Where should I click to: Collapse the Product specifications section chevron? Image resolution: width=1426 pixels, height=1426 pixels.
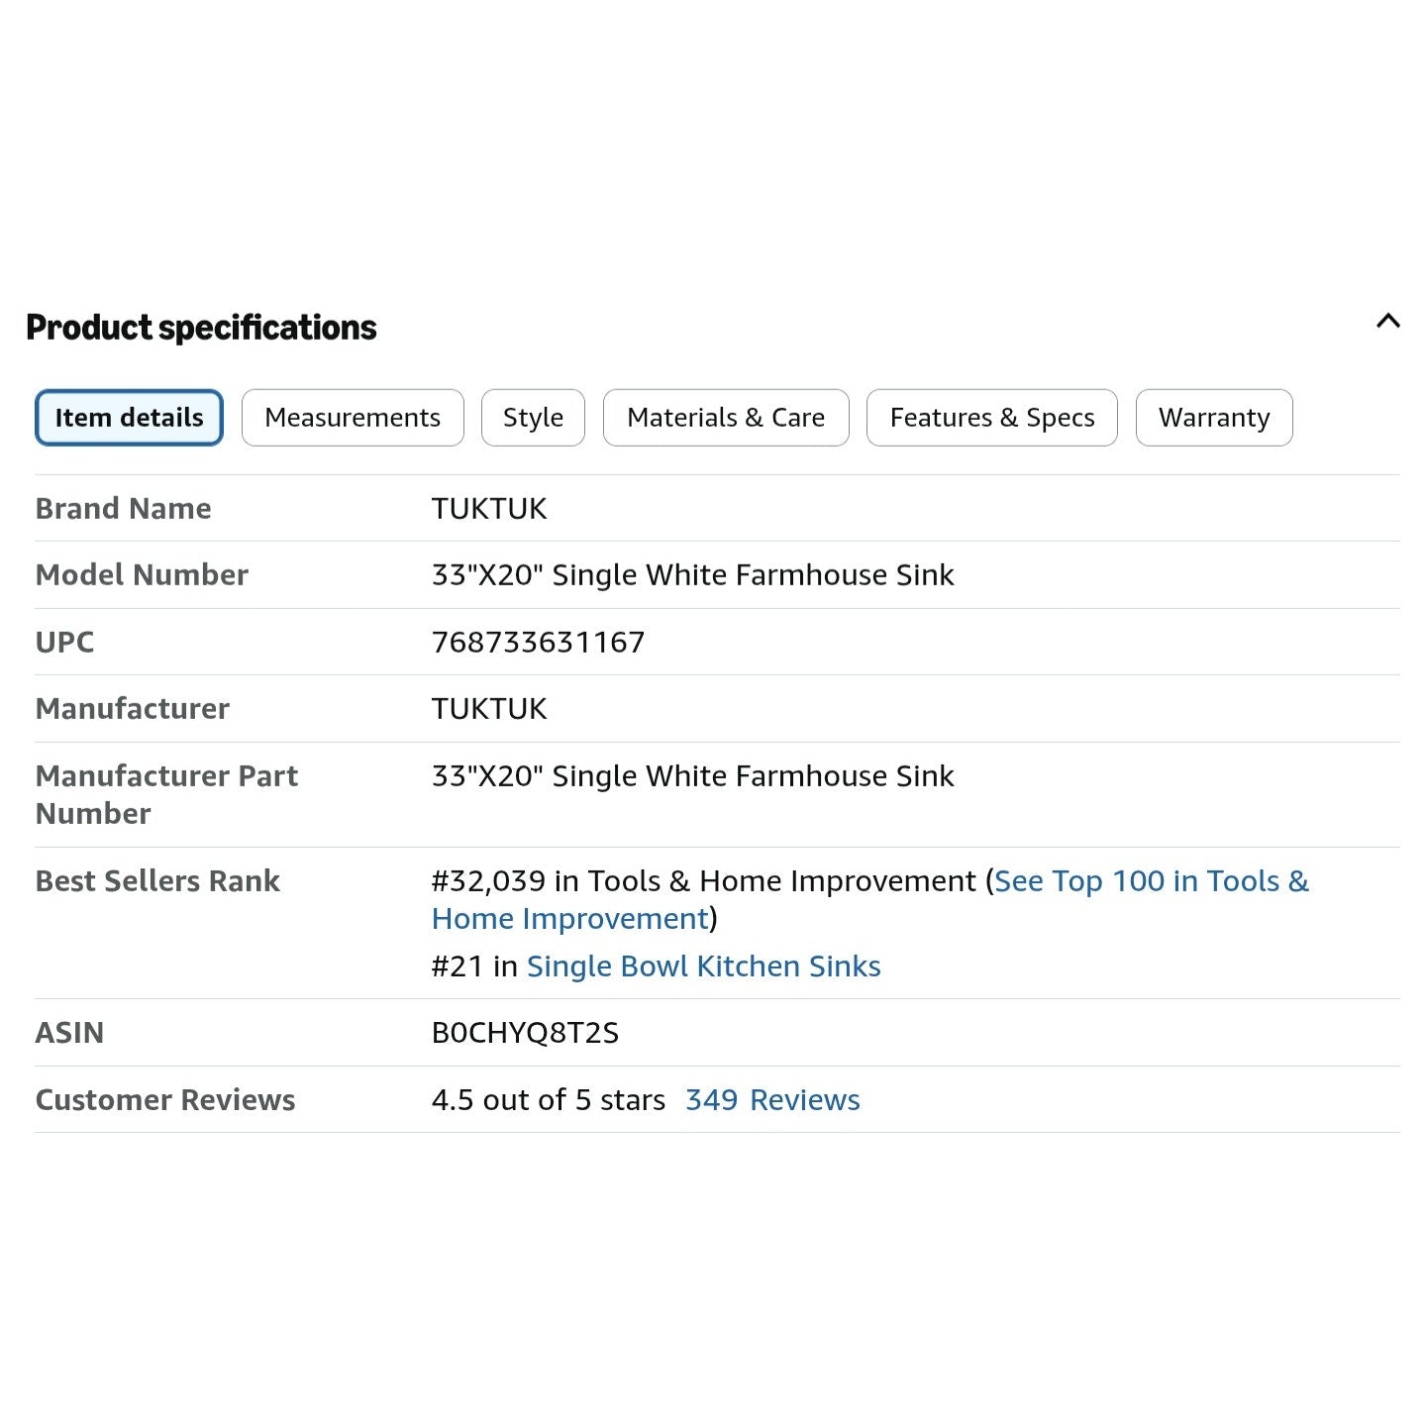point(1387,321)
